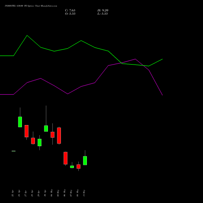Click the high value 'H: 9.20'
Screen dimensions: 203x203
click(x=103, y=11)
